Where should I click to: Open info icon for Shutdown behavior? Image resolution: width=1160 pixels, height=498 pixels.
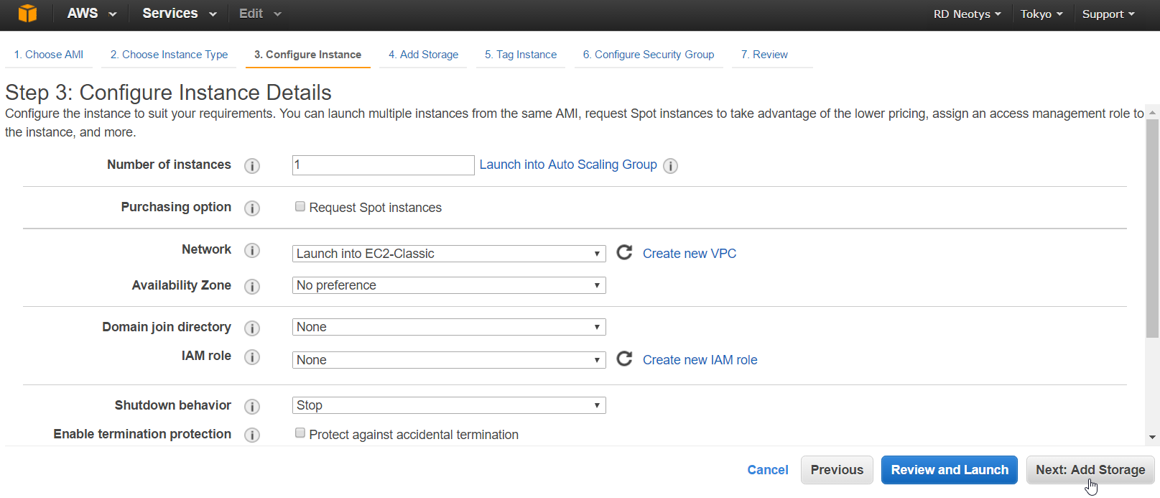point(252,407)
